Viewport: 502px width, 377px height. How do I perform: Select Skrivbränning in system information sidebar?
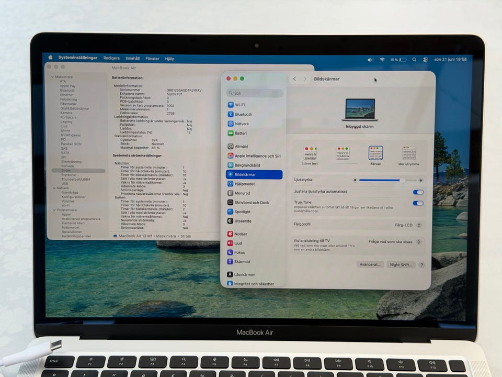coord(71,162)
